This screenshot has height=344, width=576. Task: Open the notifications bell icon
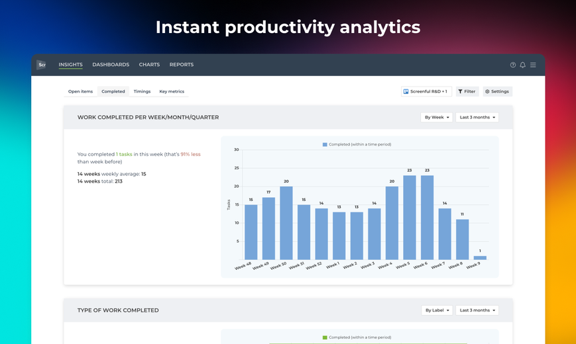(x=523, y=65)
